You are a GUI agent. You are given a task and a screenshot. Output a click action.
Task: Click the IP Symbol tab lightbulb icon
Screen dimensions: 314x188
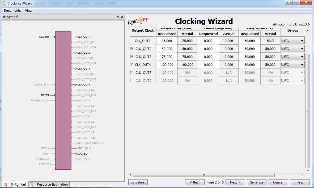click(x=6, y=184)
